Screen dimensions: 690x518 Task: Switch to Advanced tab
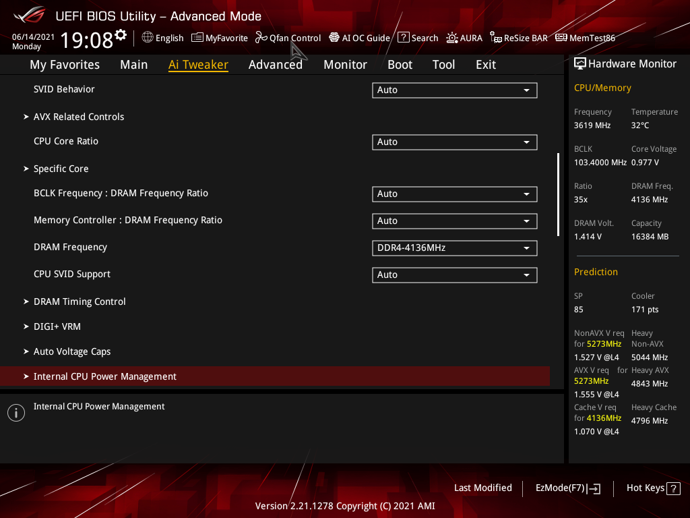tap(276, 65)
